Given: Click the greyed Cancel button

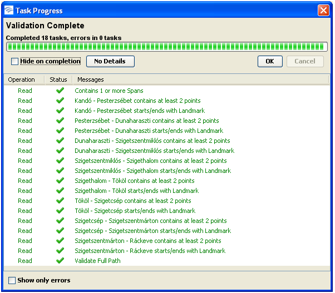Looking at the screenshot, I should 305,62.
